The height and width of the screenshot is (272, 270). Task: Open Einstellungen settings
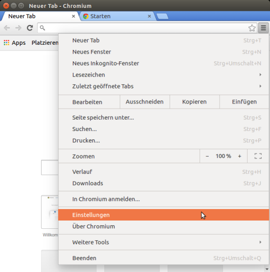point(164,215)
